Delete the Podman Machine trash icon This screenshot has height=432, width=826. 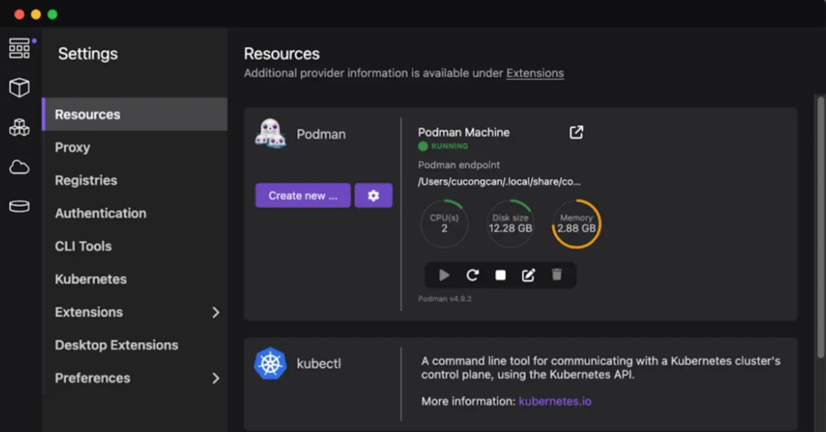557,275
